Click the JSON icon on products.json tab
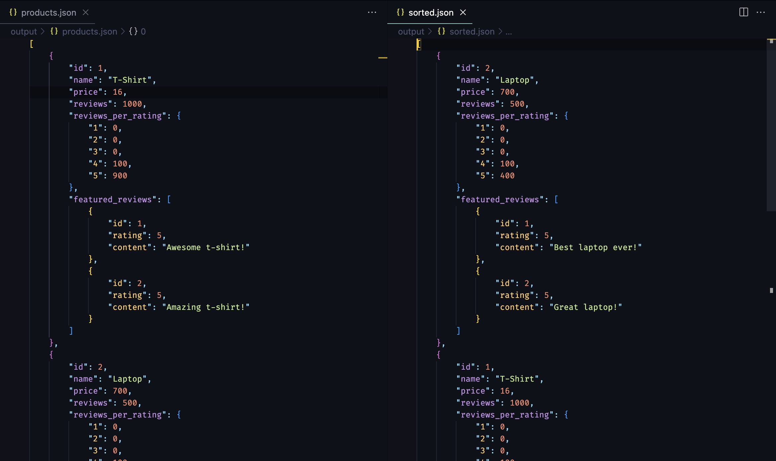This screenshot has height=461, width=776. coord(13,12)
